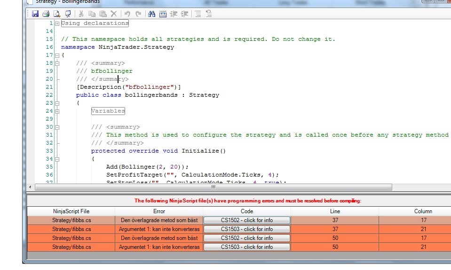Sort by the Error column header
451x270 pixels.
coord(159,211)
